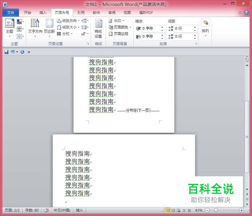The width and height of the screenshot is (252, 216).
Task: Click language 中文(中国) in status bar
Action: (62, 210)
